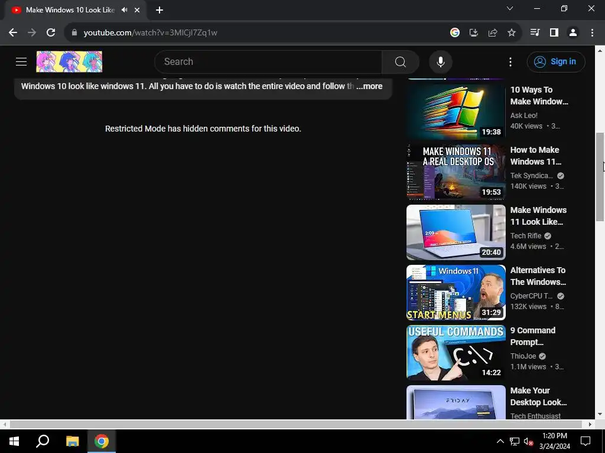Screen dimensions: 605x453
Task: Open YouTube settings three-dot menu
Action: click(x=510, y=61)
